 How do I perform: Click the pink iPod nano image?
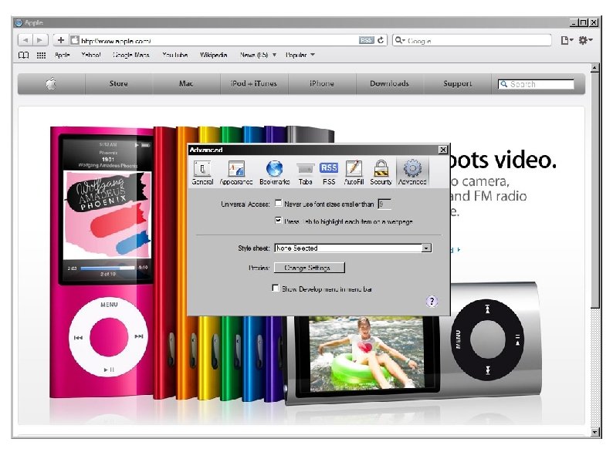tap(103, 262)
